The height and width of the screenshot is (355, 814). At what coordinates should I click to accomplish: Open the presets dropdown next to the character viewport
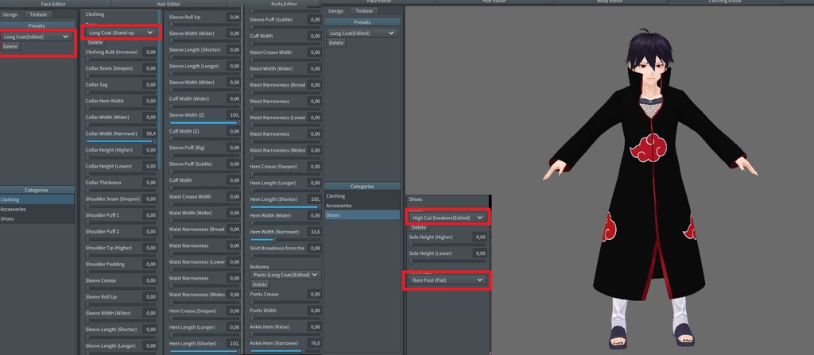click(x=362, y=33)
